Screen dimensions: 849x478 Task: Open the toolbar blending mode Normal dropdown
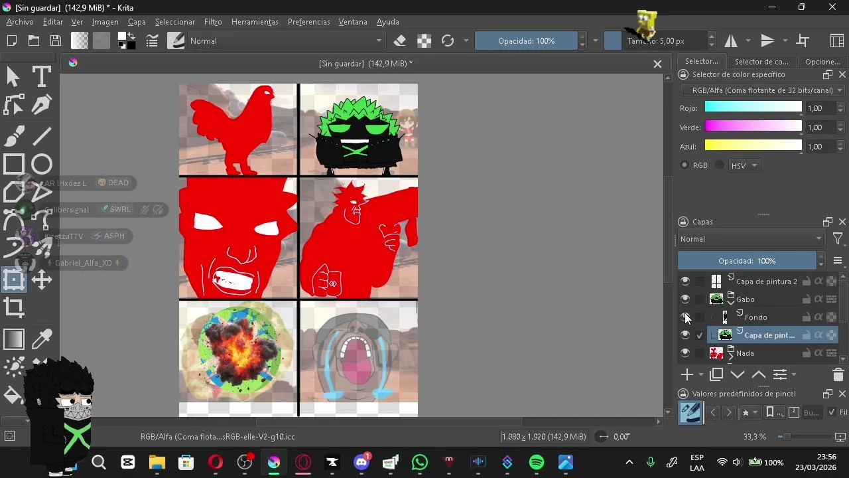287,41
